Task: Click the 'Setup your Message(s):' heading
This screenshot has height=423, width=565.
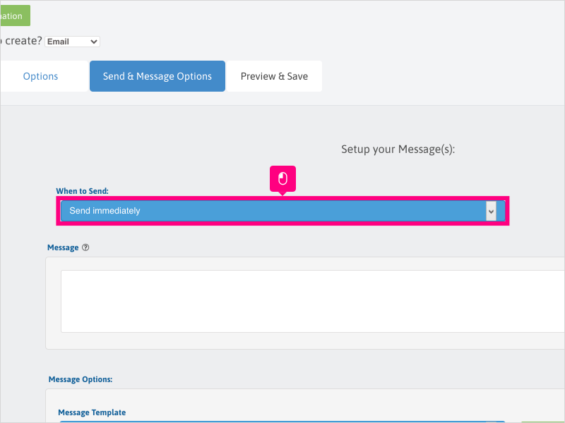Action: coord(398,149)
